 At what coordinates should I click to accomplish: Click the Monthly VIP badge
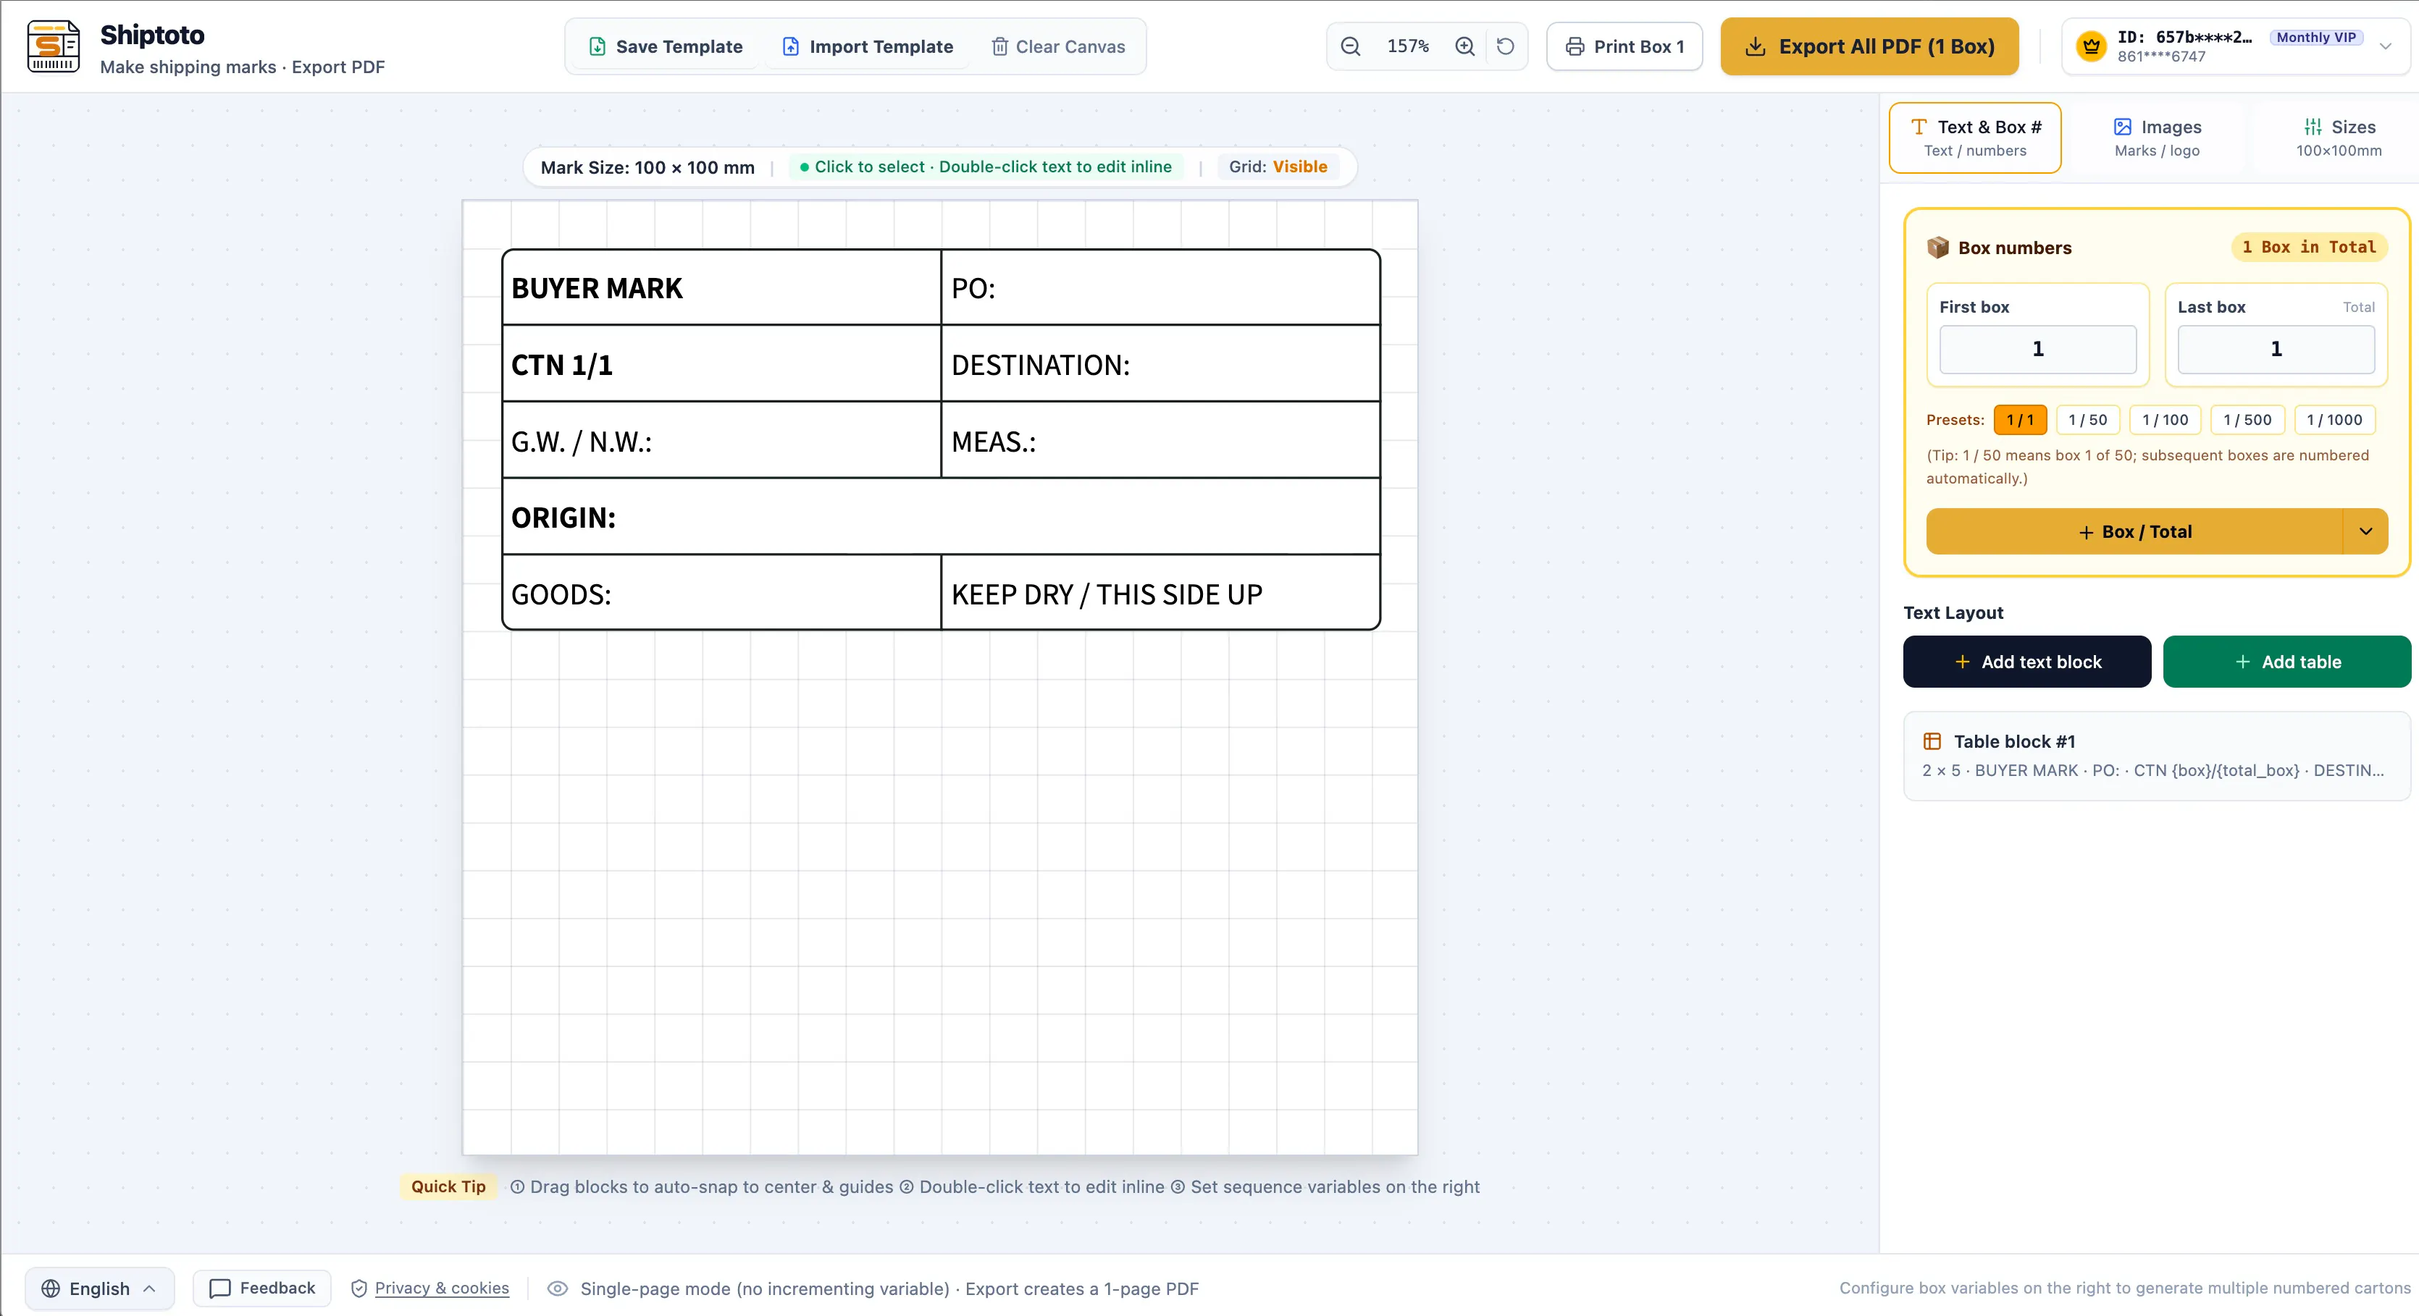[2315, 38]
